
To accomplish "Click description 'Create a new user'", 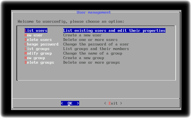I will coord(82,35).
